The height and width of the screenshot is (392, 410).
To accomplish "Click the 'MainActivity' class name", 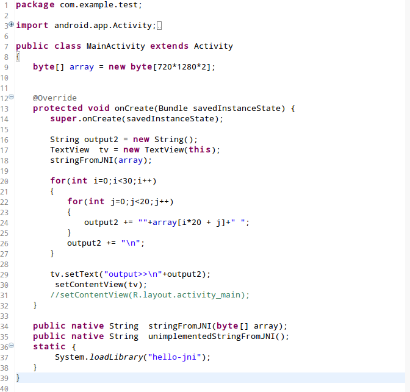I will point(116,46).
